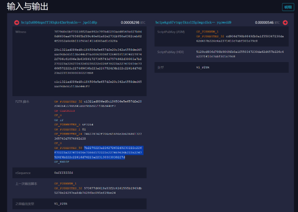Viewport: 298px width, 212px height.
Task: Click the red arrow icon after output amount
Action: click(x=285, y=22)
